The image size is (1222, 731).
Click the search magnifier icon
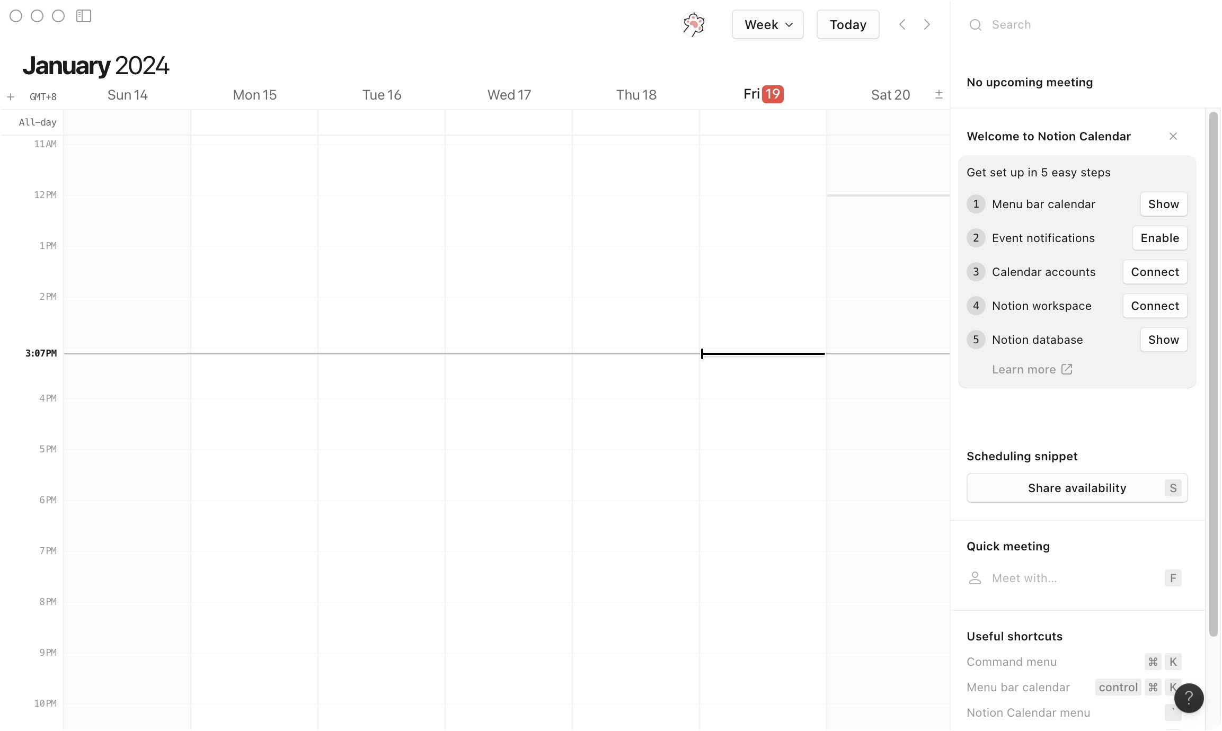(976, 24)
